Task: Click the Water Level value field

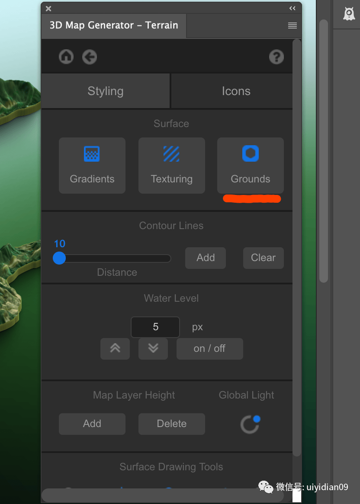Action: (x=155, y=327)
